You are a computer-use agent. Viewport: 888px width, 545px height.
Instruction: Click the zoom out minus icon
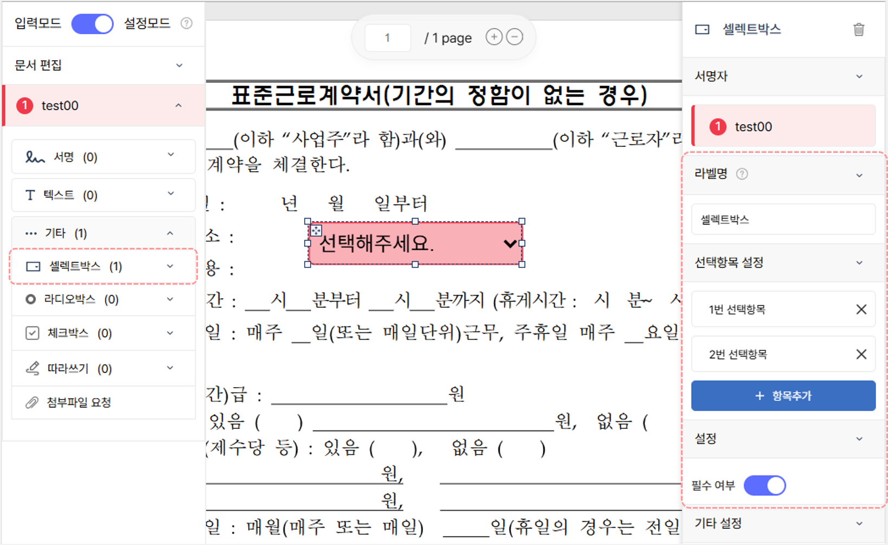point(514,37)
